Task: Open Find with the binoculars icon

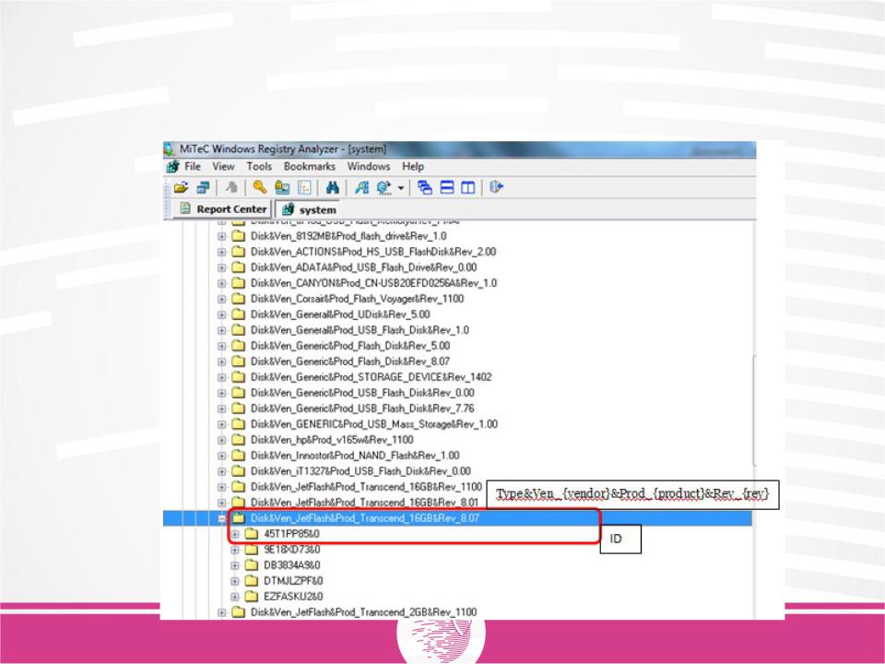Action: click(333, 187)
